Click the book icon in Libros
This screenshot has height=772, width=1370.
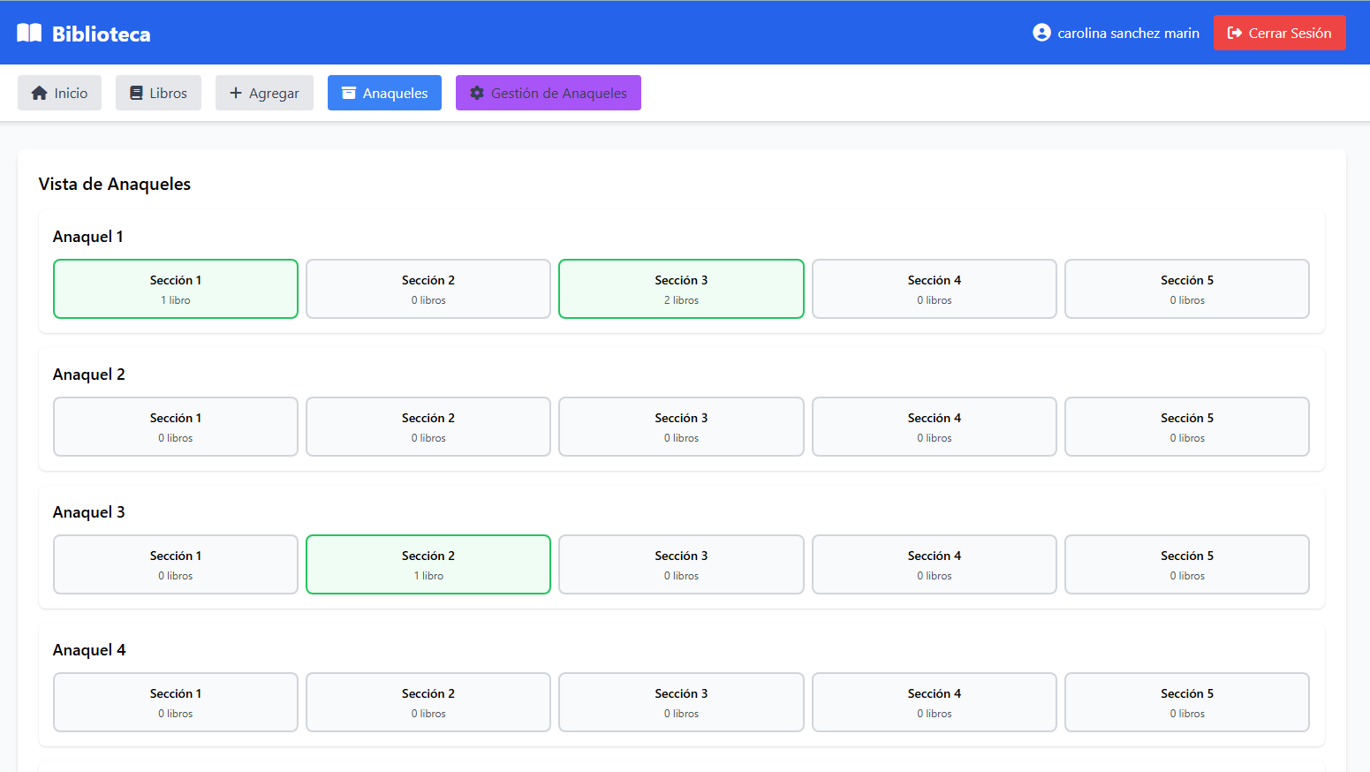pos(136,93)
